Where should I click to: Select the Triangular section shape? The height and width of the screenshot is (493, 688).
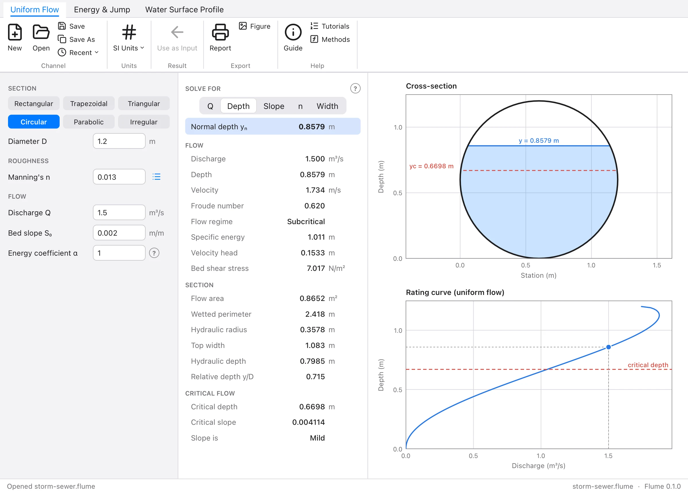[144, 103]
